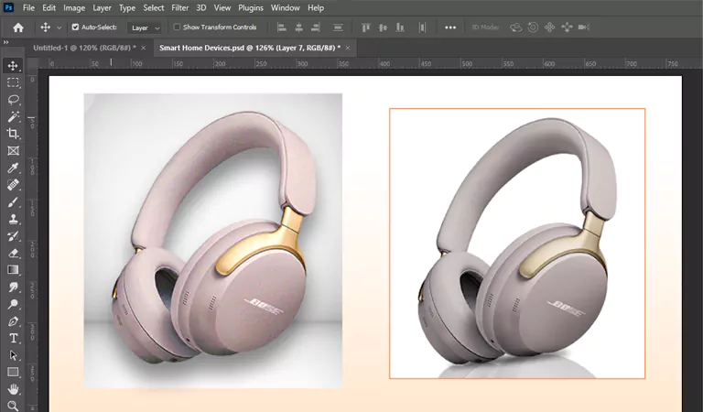
Task: Select the Healing Brush tool
Action: click(x=13, y=185)
